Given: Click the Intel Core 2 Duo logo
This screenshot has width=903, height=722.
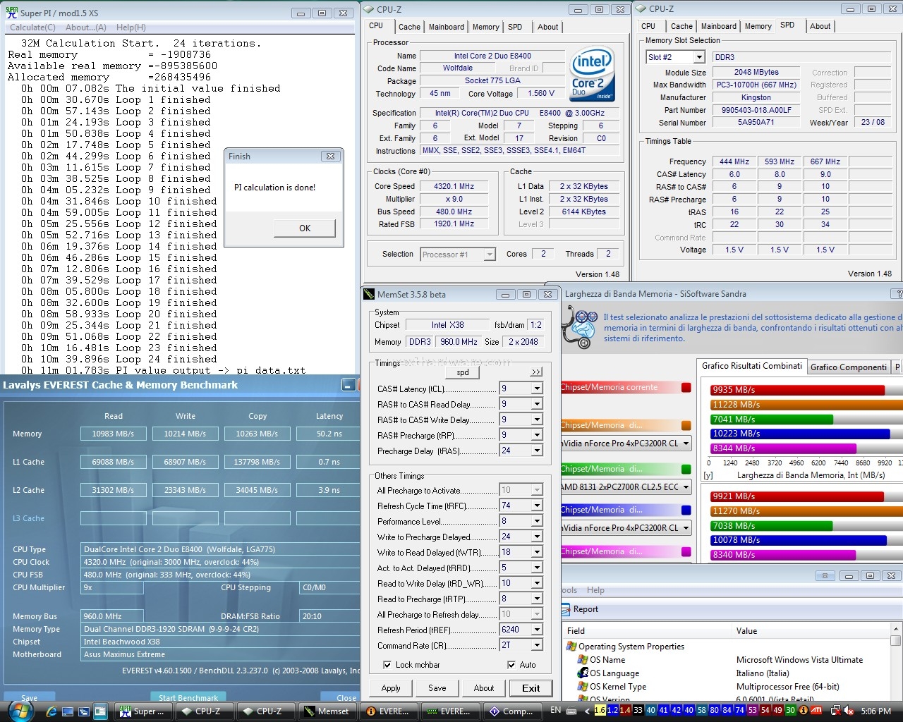Looking at the screenshot, I should [x=592, y=73].
